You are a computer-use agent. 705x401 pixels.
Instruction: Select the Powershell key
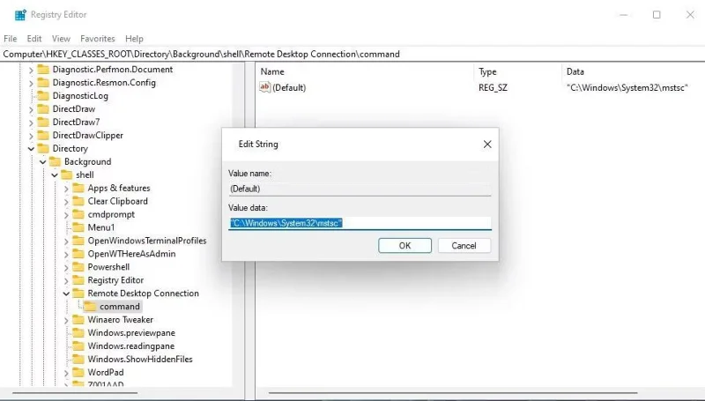[108, 267]
